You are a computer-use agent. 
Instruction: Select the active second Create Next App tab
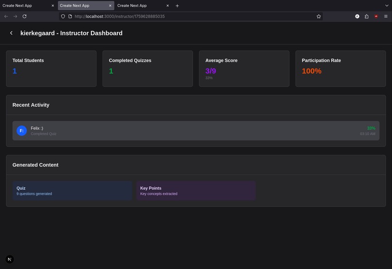[x=86, y=5]
